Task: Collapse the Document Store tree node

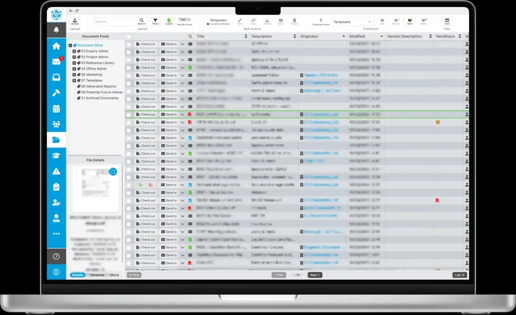Action: (70, 45)
